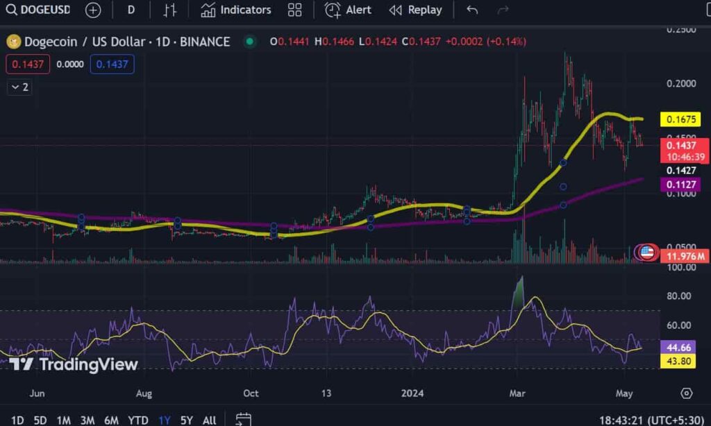Open the go-to-date calendar icon

pos(243,419)
